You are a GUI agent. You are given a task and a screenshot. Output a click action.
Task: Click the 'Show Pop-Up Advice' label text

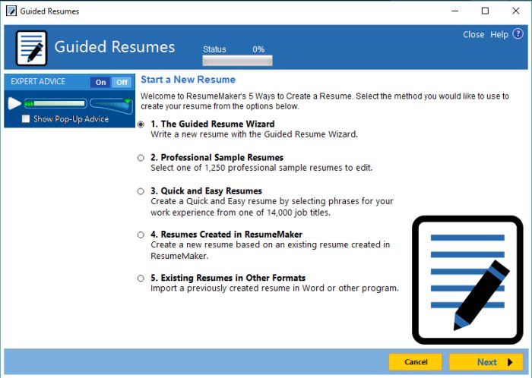tap(71, 119)
